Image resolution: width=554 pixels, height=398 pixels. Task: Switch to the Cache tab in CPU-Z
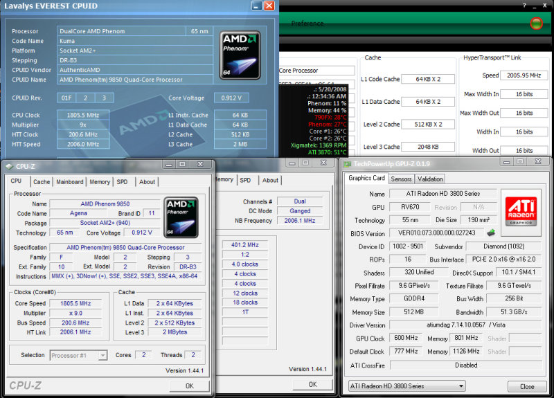coord(42,182)
